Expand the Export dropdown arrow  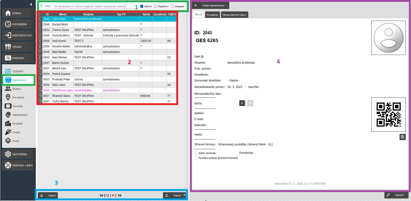tap(184, 195)
